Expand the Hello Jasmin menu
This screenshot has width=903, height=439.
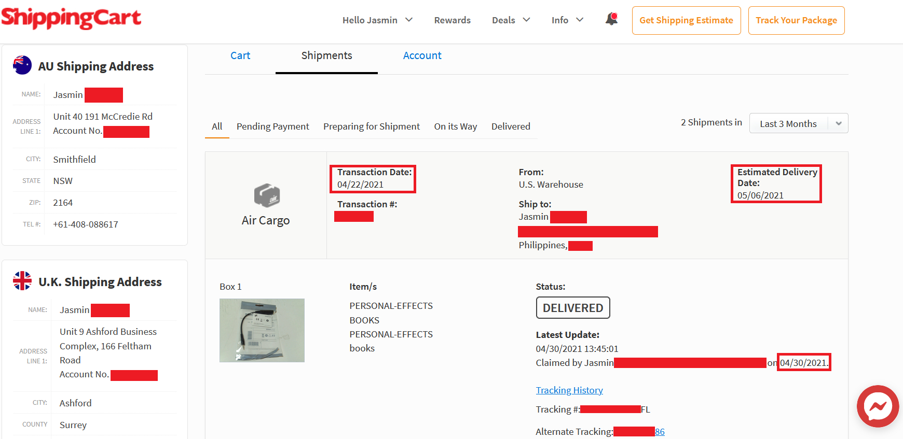coord(377,20)
